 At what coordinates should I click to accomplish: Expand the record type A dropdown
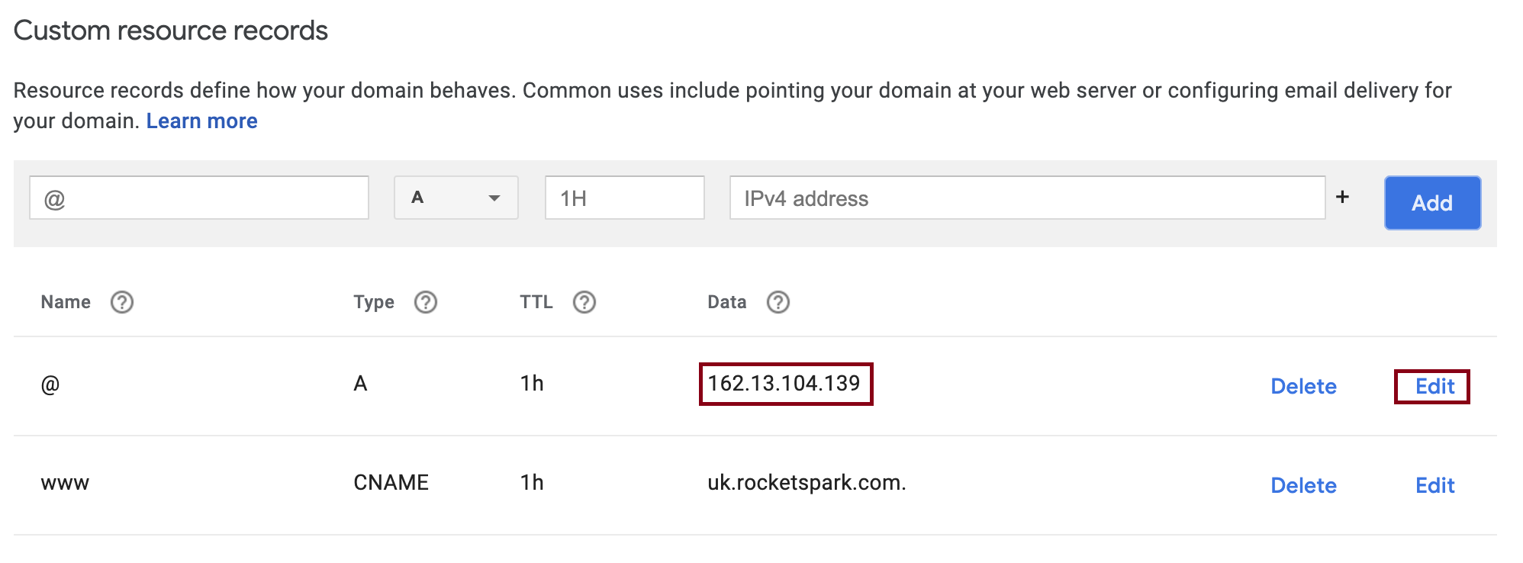pyautogui.click(x=456, y=198)
